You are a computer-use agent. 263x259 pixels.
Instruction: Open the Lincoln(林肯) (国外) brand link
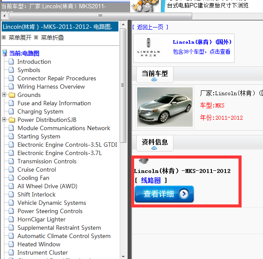click(202, 42)
